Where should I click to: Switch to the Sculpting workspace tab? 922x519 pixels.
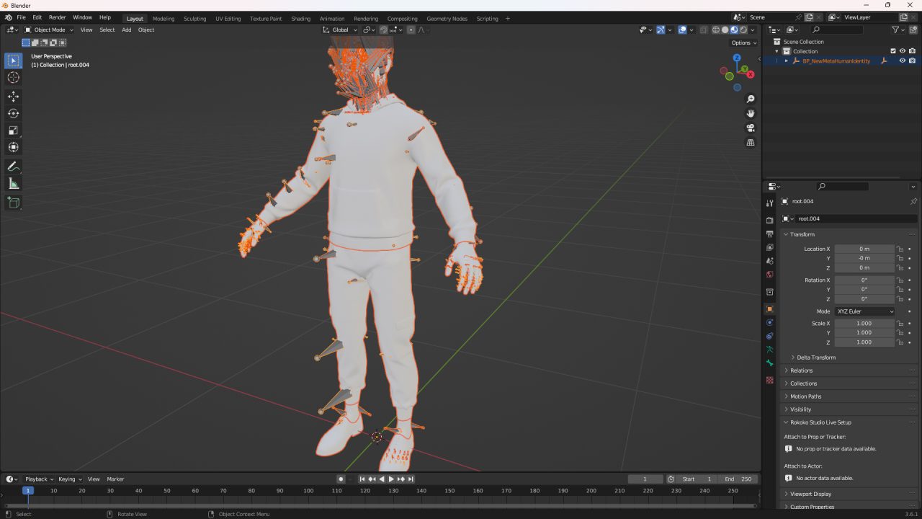(194, 18)
